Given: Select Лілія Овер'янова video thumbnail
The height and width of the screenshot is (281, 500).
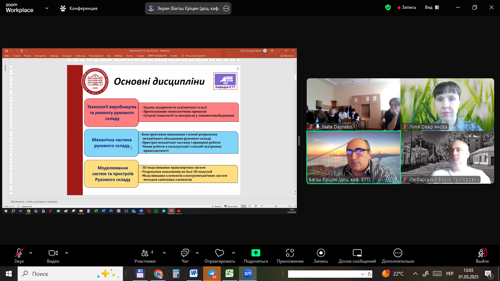Looking at the screenshot, I should point(447,104).
